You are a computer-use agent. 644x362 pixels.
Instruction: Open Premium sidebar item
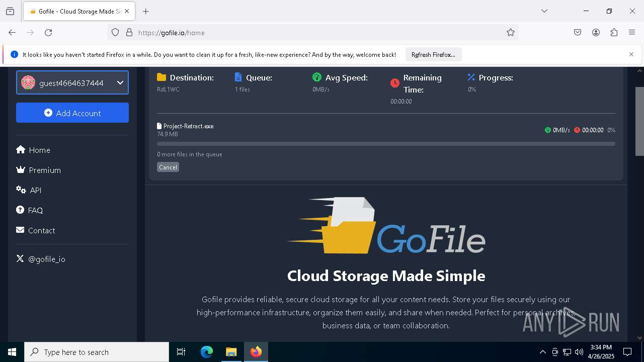click(x=39, y=170)
